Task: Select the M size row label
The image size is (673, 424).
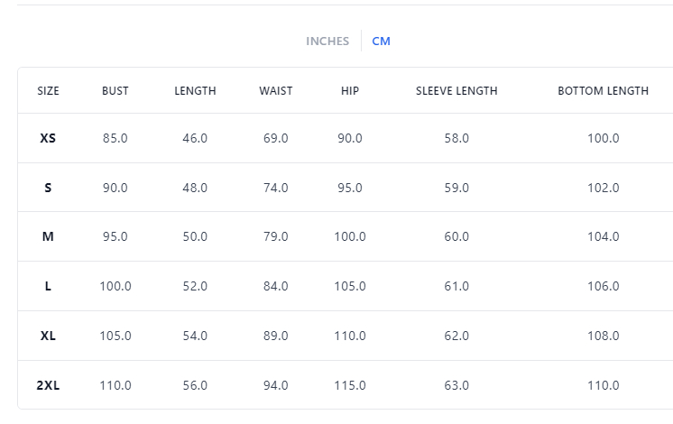Action: pos(48,237)
